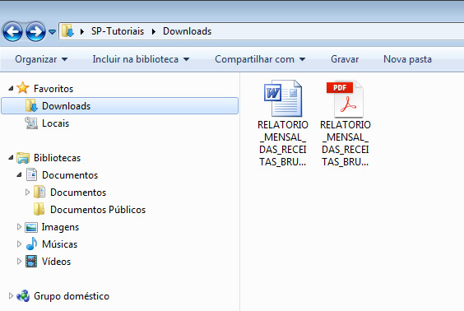Open the recent locations dropdown arrow
This screenshot has width=464, height=311.
point(52,31)
